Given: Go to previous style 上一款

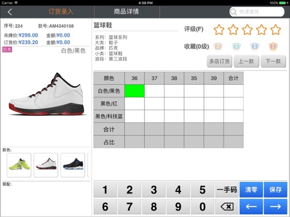Looking at the screenshot, I should (246, 61).
